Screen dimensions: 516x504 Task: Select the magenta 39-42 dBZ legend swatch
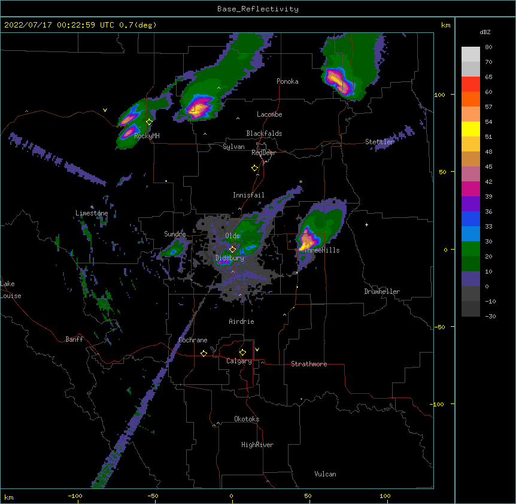(x=471, y=189)
